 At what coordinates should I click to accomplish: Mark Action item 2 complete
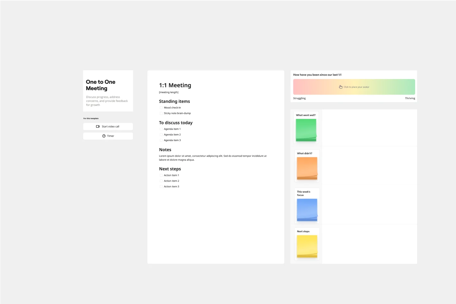[x=161, y=181]
